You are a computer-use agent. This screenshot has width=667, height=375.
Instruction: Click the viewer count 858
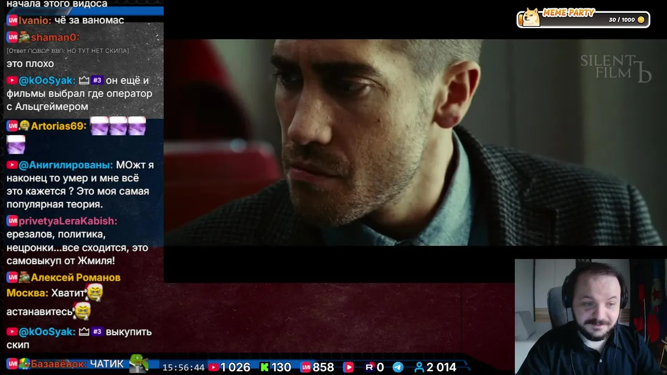click(323, 367)
